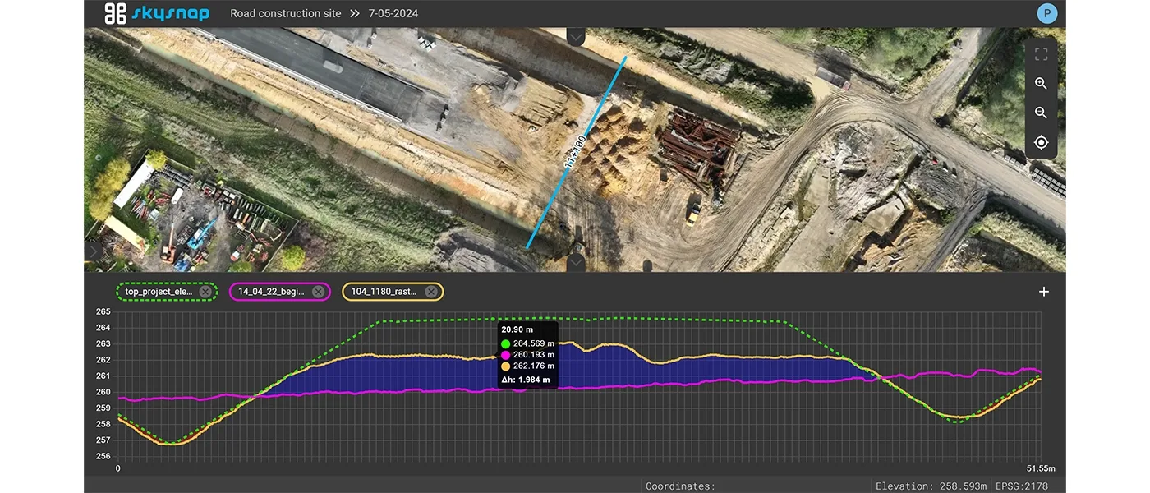
Task: Click the Elevation: 258.593m status entry
Action: (x=931, y=486)
